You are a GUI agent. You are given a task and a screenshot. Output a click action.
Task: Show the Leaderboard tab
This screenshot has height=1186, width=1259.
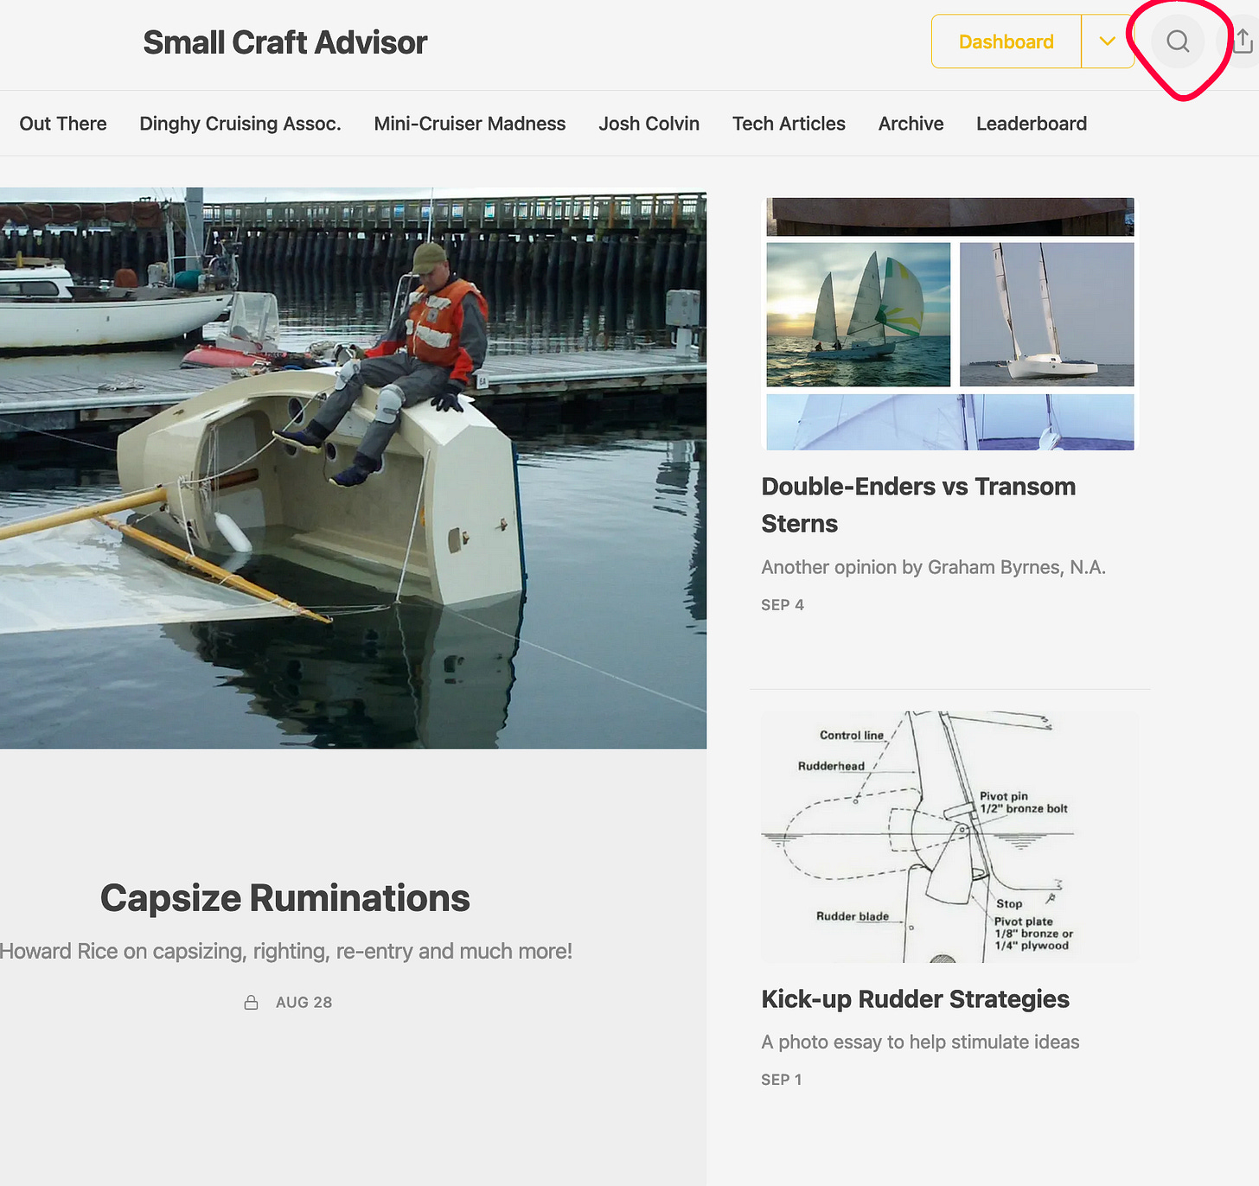coord(1032,124)
